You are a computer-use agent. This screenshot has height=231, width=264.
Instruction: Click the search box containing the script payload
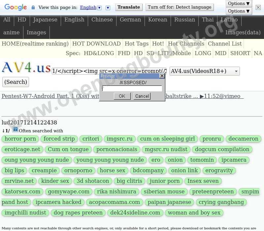point(109,71)
